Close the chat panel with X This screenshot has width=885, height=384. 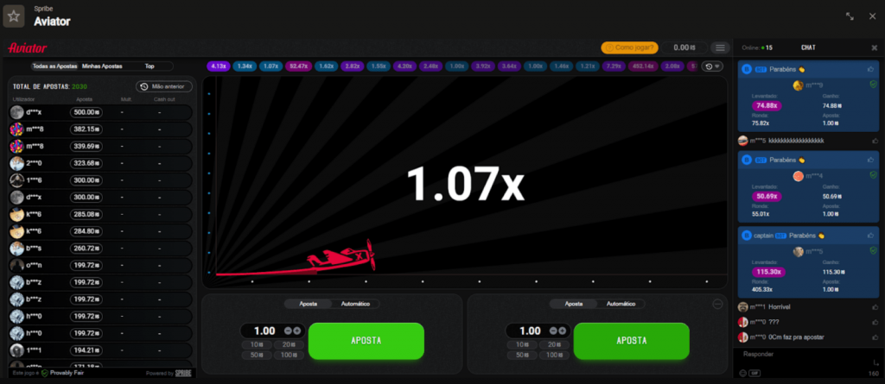tap(875, 47)
